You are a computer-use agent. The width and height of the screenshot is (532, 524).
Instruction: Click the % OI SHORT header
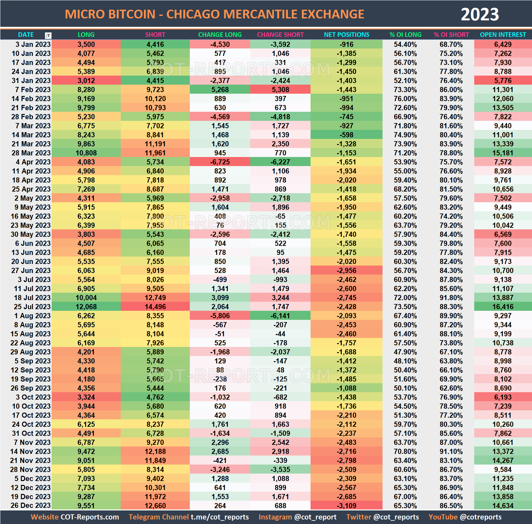pos(452,35)
